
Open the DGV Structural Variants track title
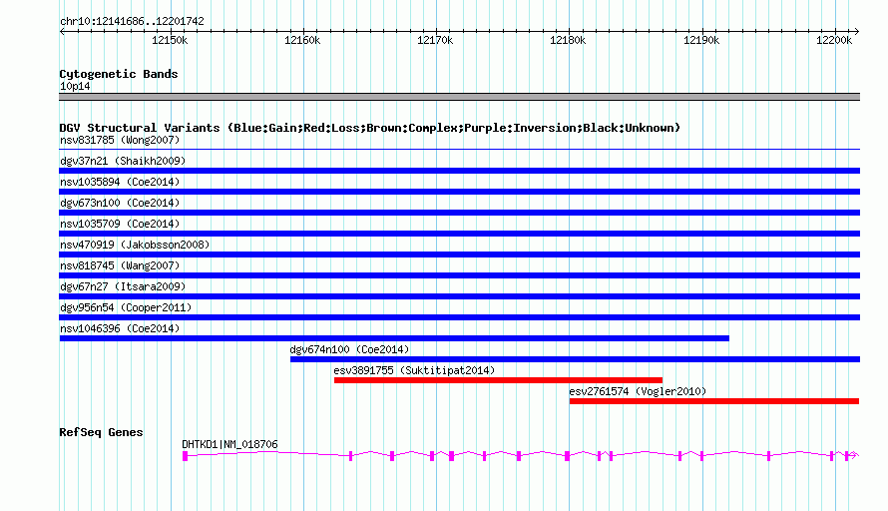tap(370, 128)
